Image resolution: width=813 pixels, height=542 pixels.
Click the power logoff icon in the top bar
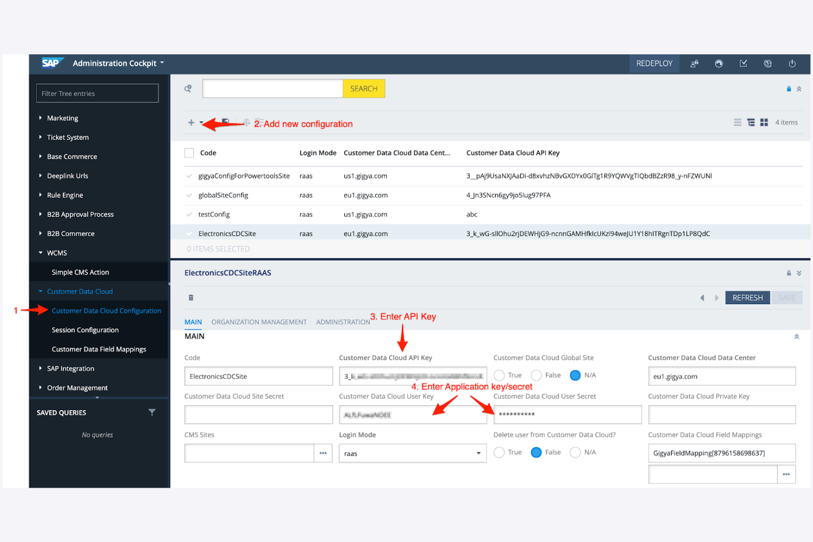pyautogui.click(x=792, y=63)
